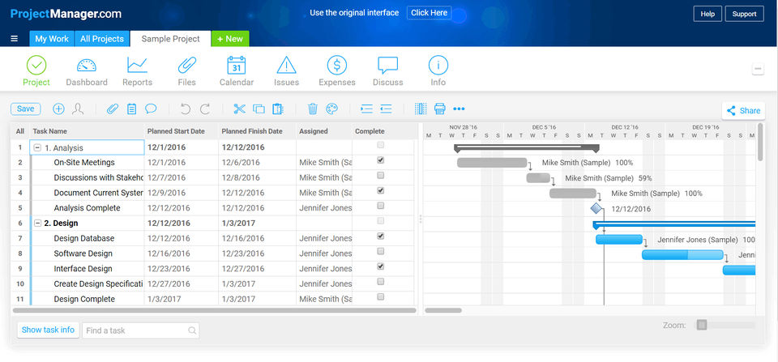This screenshot has height=362, width=778.
Task: Click the Support button
Action: [x=744, y=14]
